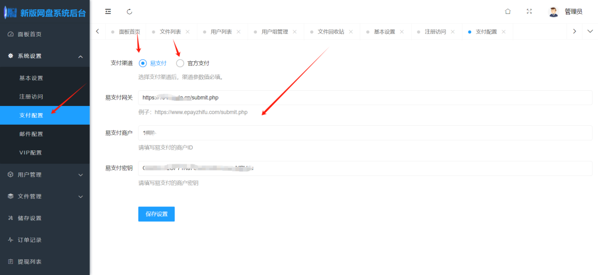Click the 易支付商户 input field
598x275 pixels.
click(365, 133)
